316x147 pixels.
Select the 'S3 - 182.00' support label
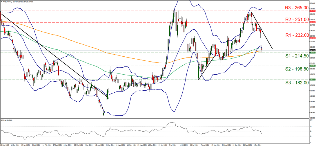[297, 83]
